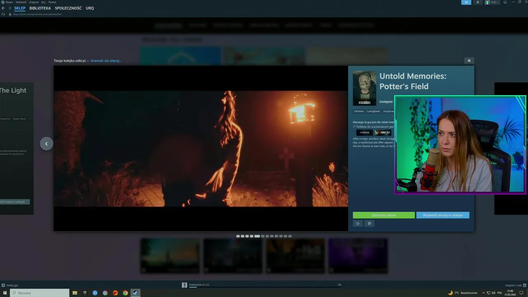Open File Explorer from the taskbar
The image size is (528, 297).
point(75,293)
